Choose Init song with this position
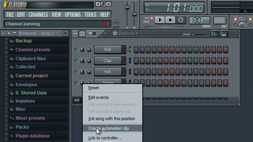Screen dimensions: 253x142 (x=112, y=119)
